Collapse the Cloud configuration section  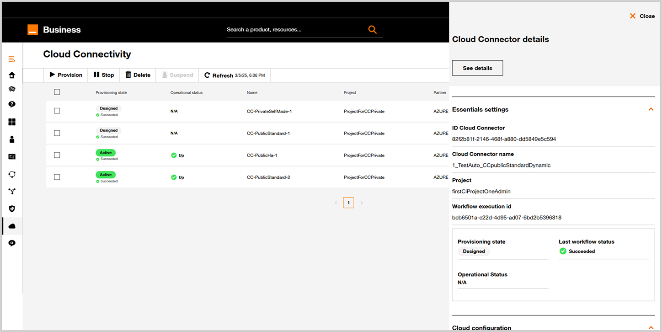[651, 327]
